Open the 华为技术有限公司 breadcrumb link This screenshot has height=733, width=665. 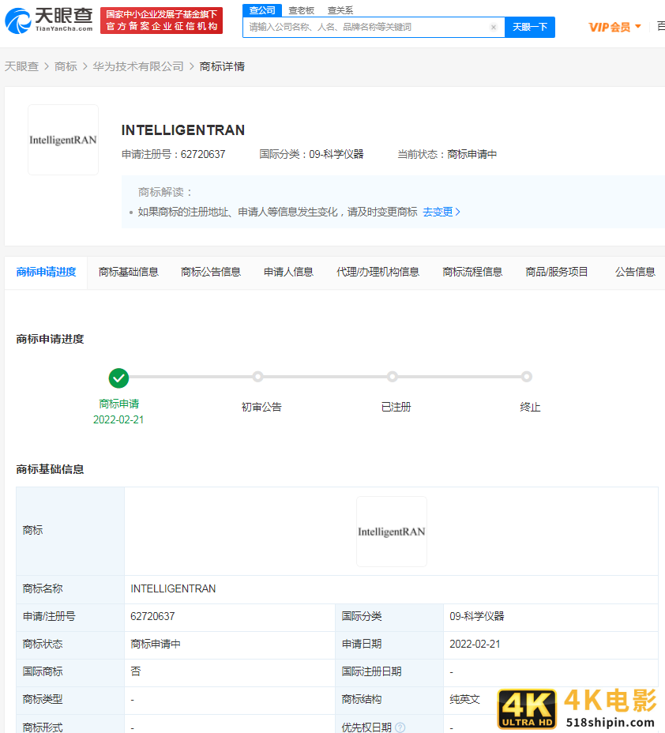tap(138, 66)
